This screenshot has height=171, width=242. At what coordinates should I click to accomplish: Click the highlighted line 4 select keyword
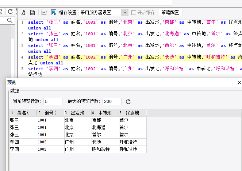click(36, 57)
